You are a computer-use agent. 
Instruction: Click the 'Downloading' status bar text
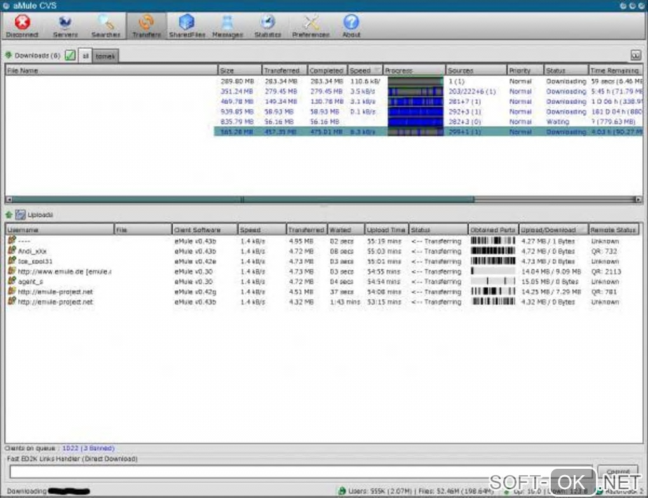click(27, 491)
